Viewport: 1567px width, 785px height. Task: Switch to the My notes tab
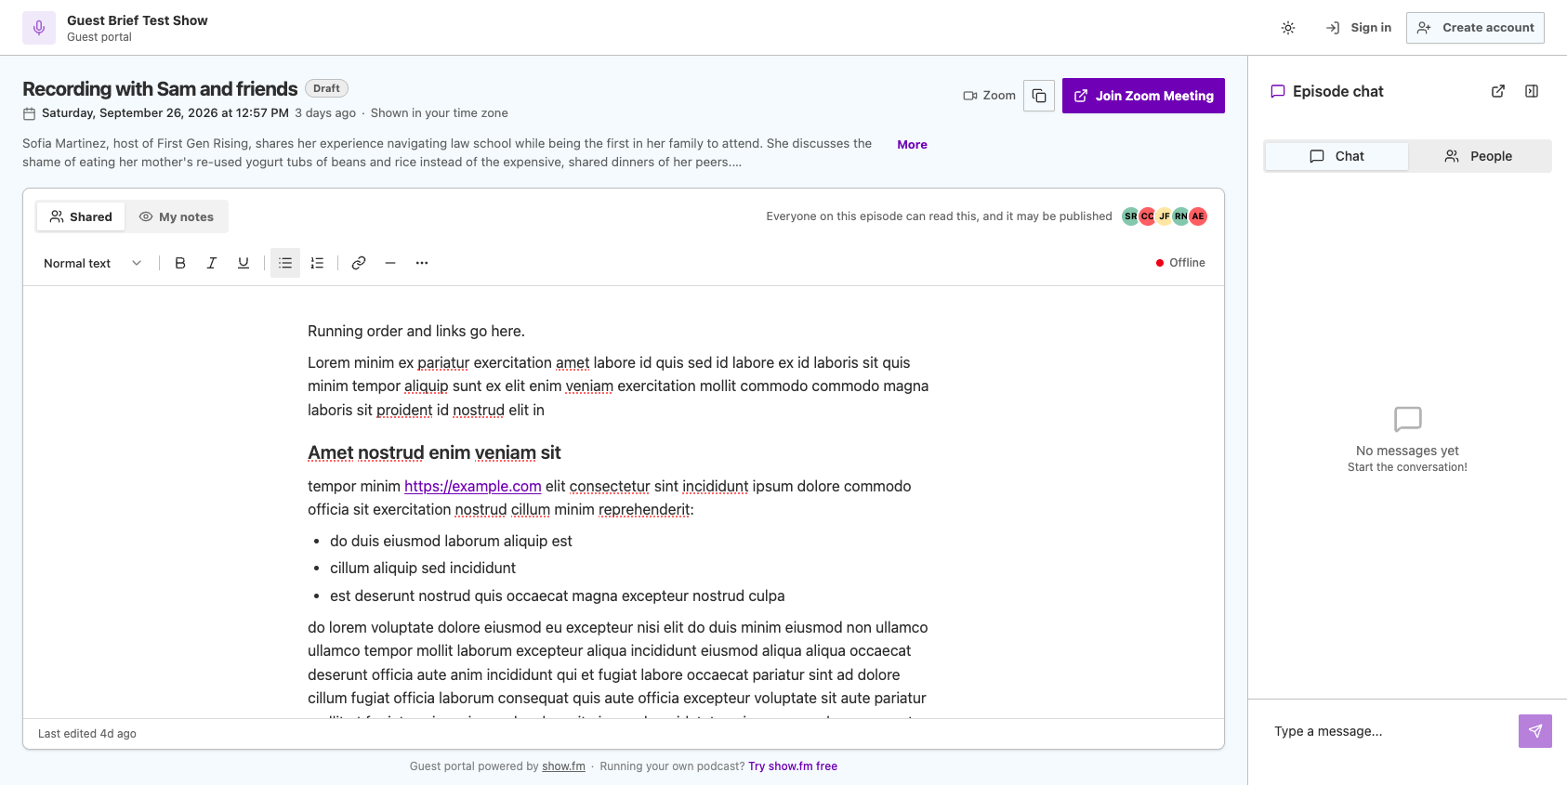177,216
